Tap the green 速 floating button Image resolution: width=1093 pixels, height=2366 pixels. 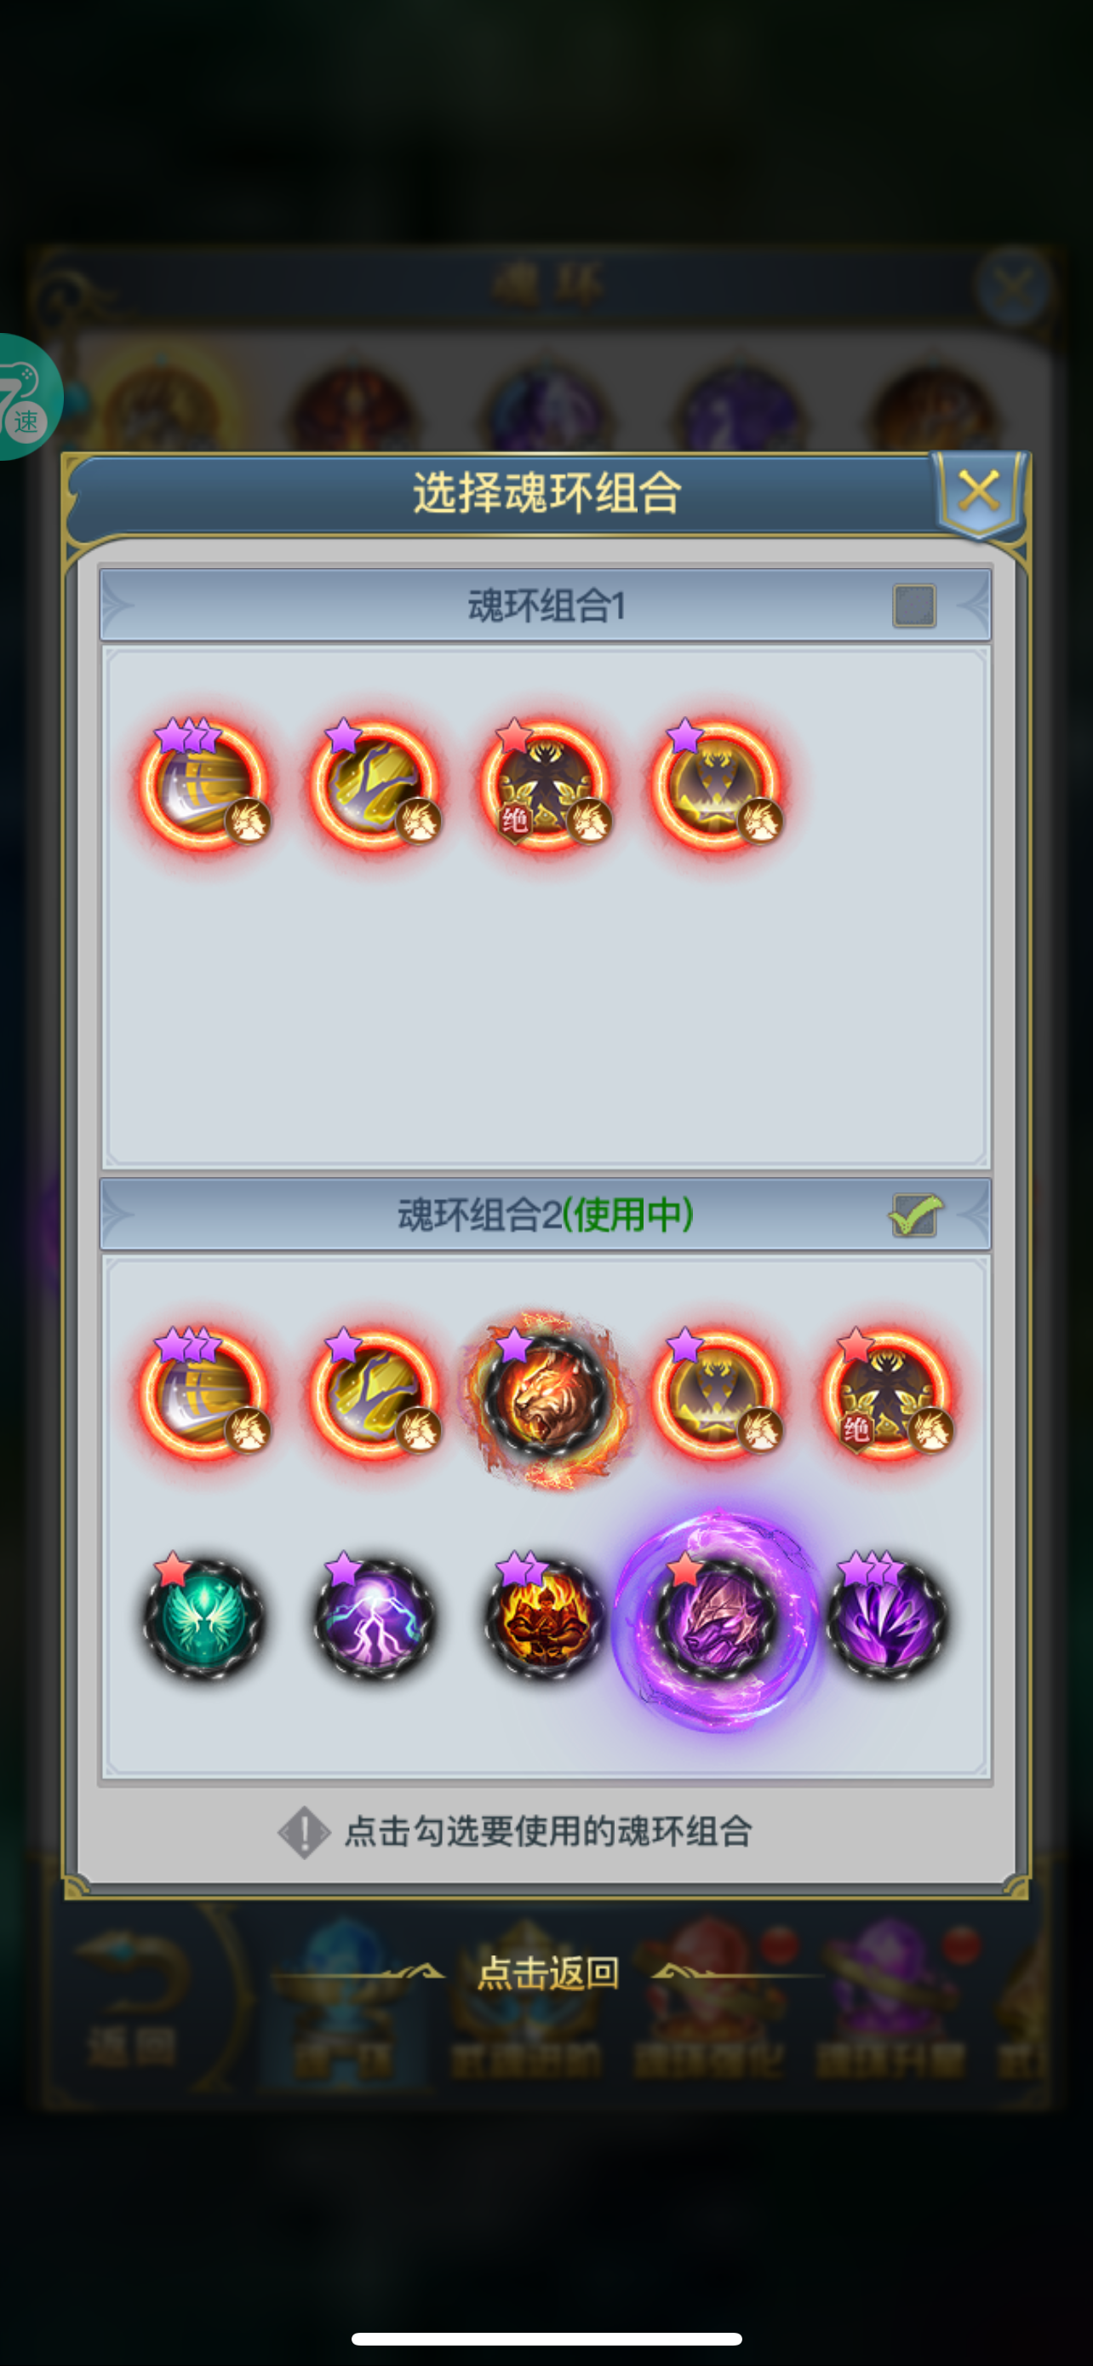click(26, 397)
